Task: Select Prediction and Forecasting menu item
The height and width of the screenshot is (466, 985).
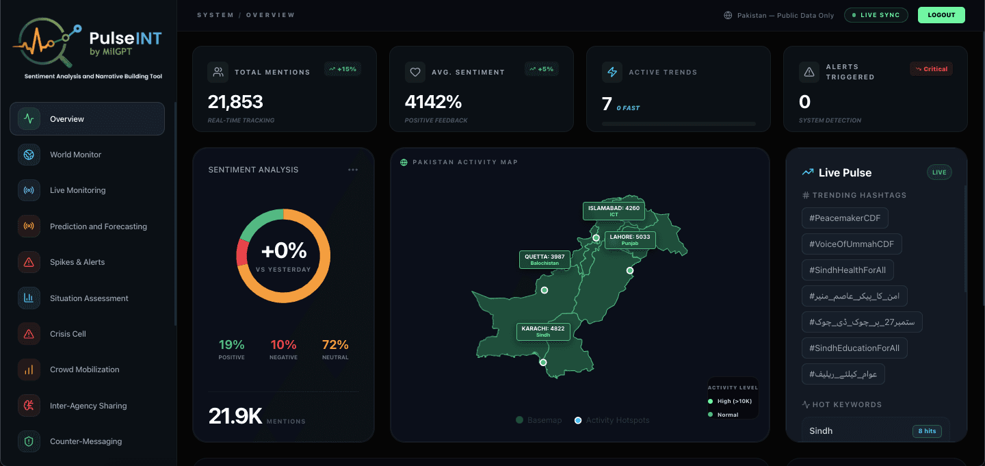Action: pyautogui.click(x=87, y=226)
